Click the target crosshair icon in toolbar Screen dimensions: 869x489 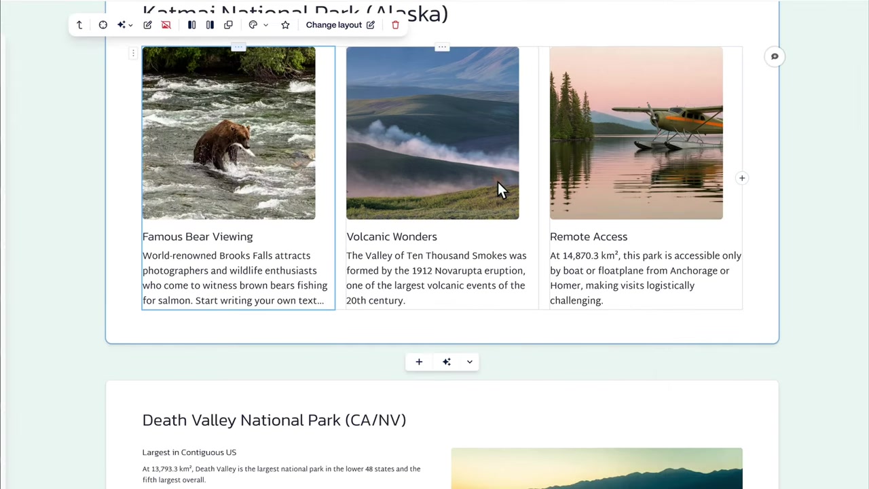coord(103,25)
